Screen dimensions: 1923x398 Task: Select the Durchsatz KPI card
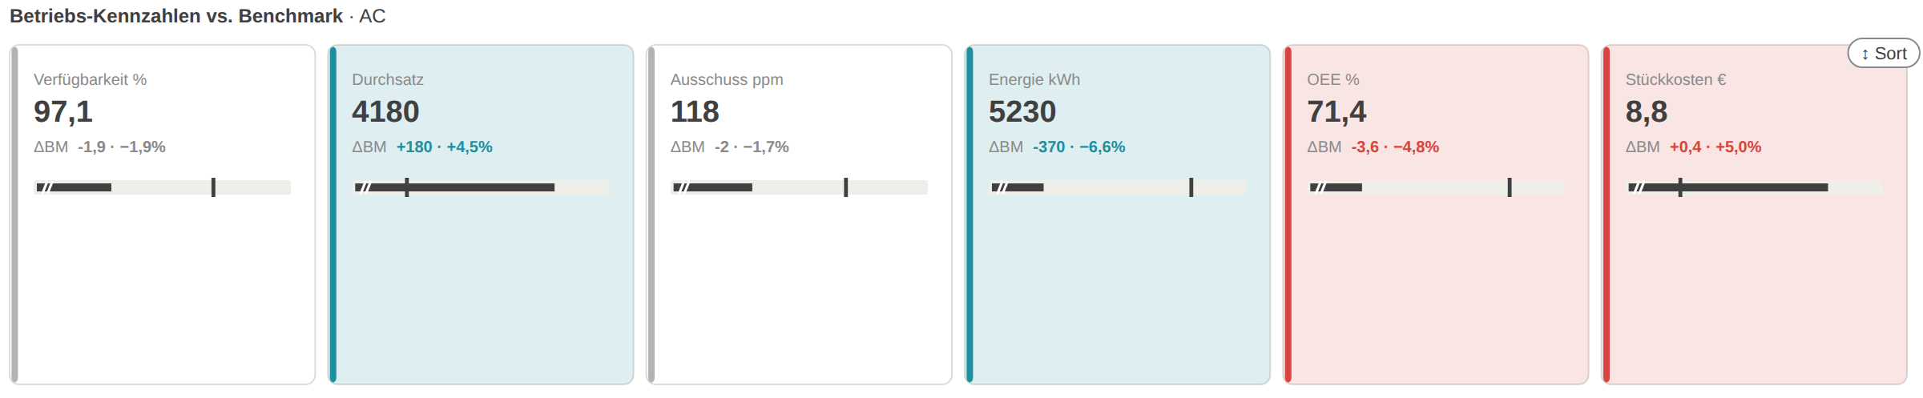pos(481,215)
